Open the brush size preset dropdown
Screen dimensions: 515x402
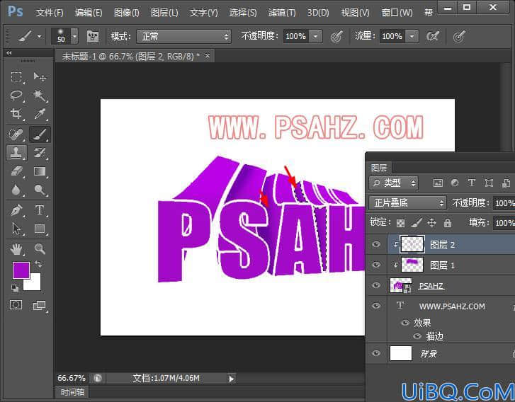(x=75, y=36)
